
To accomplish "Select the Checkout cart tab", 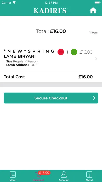I will pos(38,176).
